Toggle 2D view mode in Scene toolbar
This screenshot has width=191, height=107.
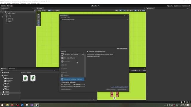click(x=121, y=10)
